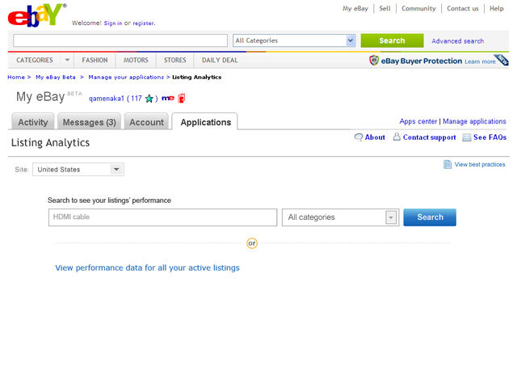Click the My eBay Beta breadcrumb

coord(56,78)
